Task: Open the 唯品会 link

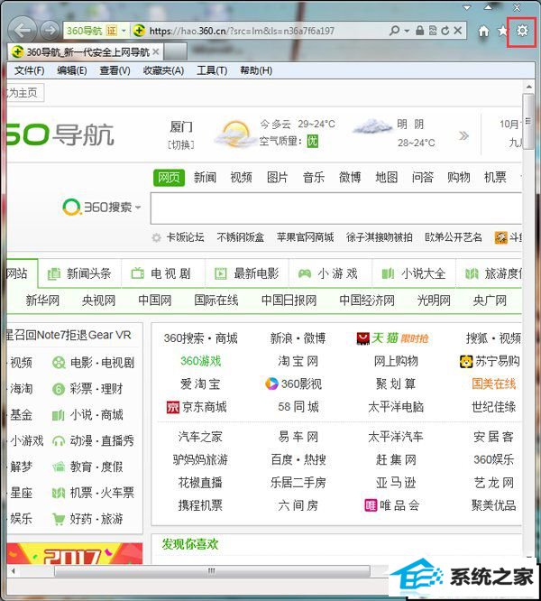Action: (x=391, y=505)
